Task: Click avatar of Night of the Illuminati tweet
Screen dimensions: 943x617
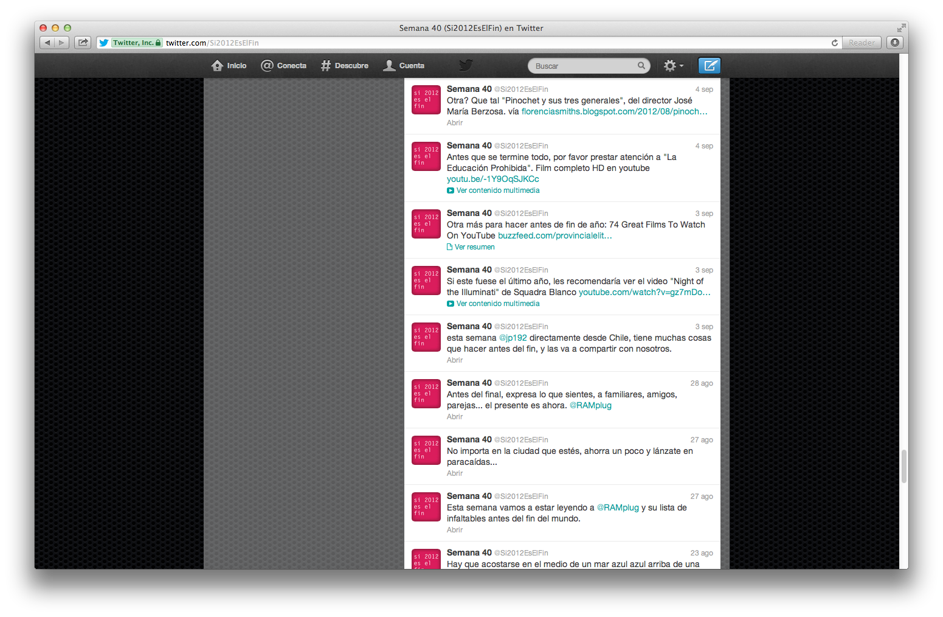Action: [x=426, y=281]
